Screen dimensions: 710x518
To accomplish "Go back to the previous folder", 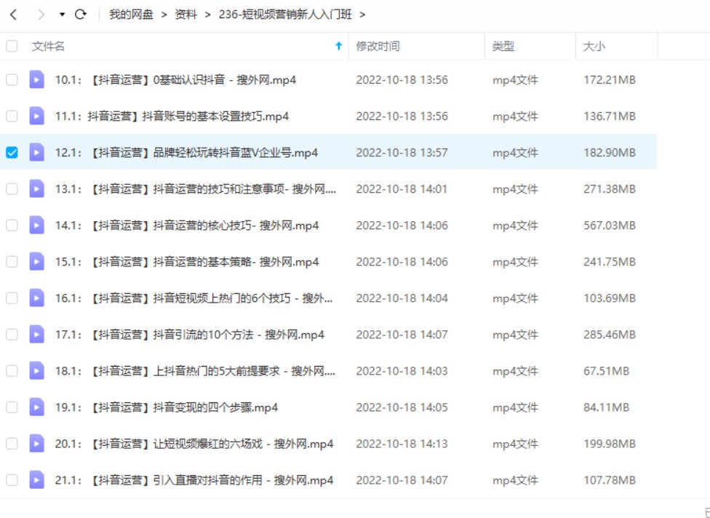I will tap(14, 15).
